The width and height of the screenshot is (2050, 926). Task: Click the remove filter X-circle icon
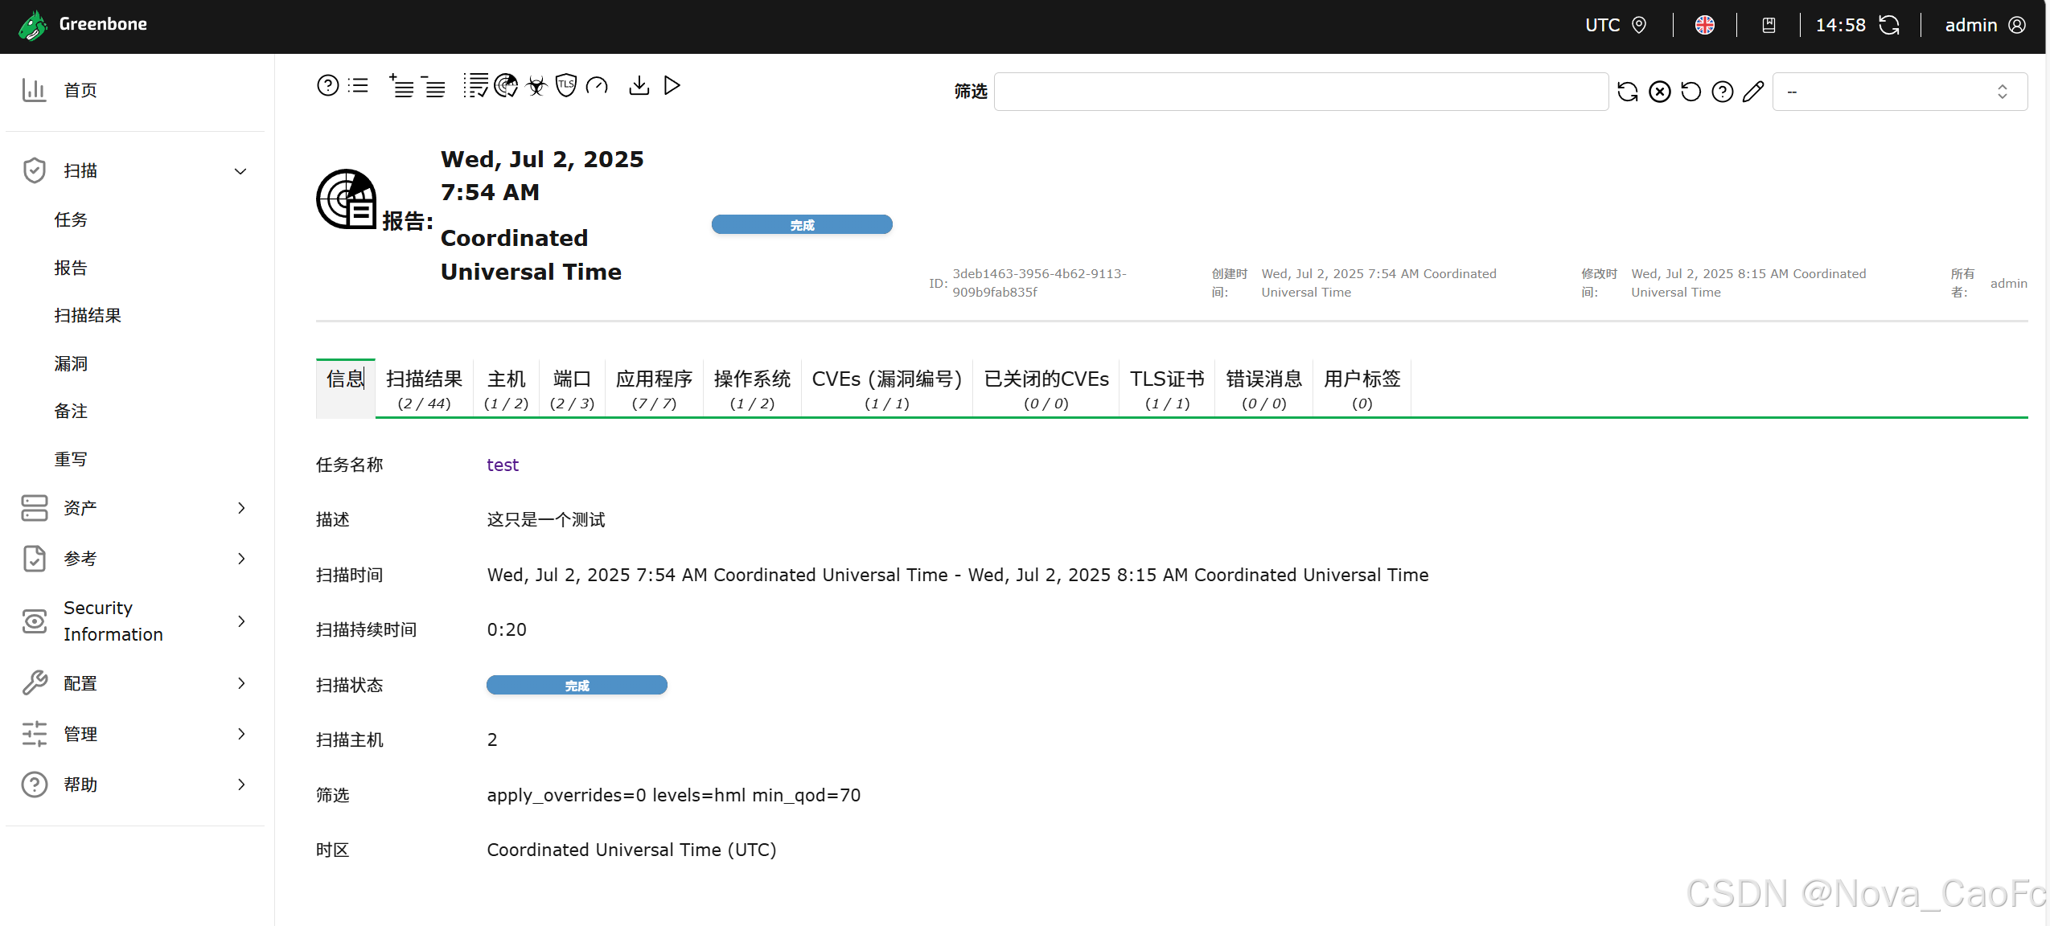(1659, 92)
